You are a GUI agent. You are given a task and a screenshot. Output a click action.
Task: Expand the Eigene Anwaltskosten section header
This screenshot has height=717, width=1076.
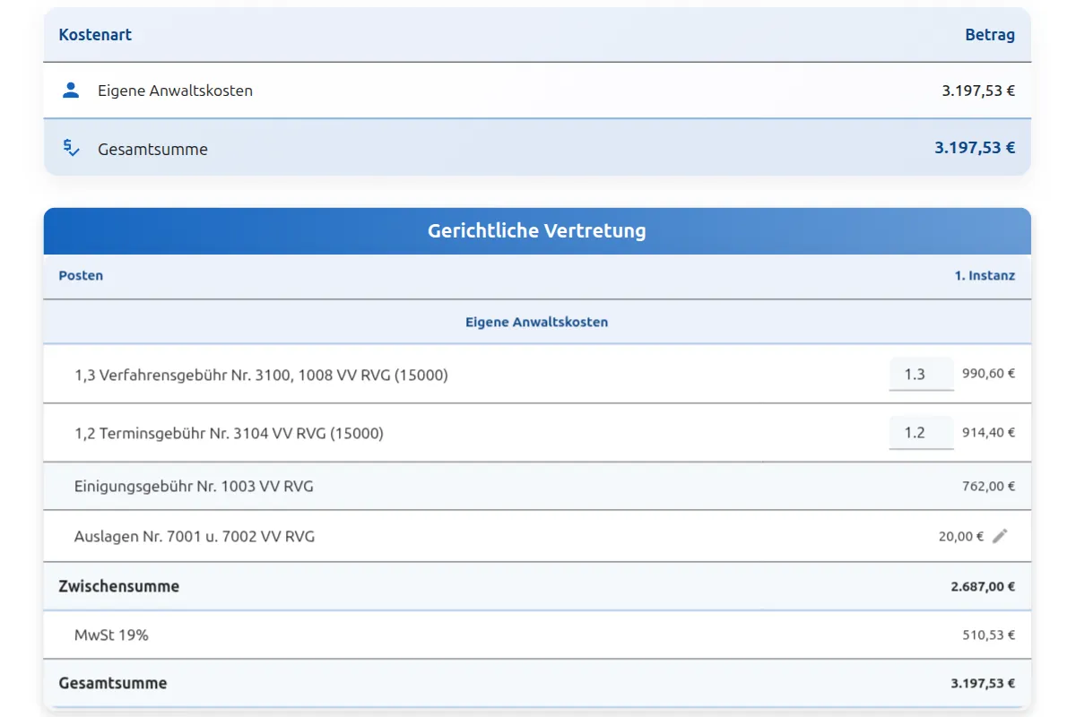click(536, 321)
